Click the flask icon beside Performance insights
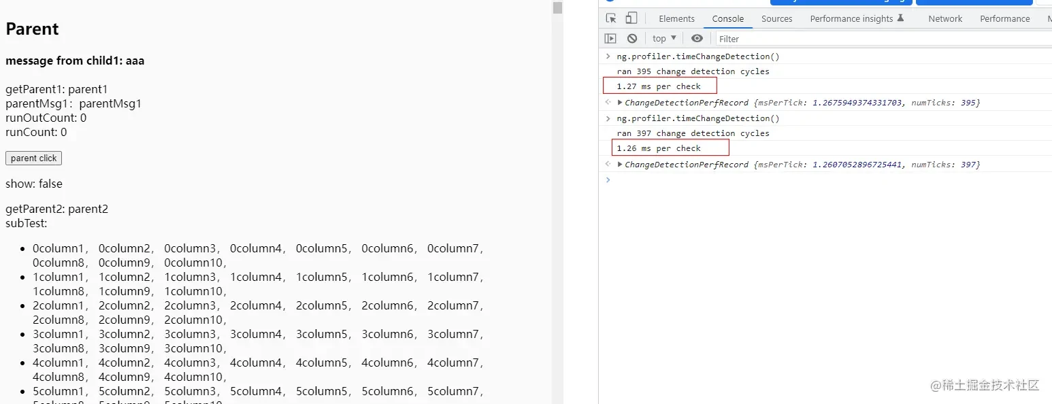The image size is (1052, 404). (x=901, y=18)
